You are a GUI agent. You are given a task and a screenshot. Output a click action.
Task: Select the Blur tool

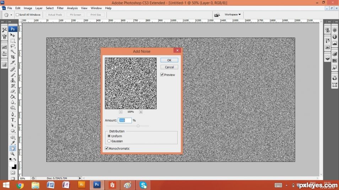[13, 102]
